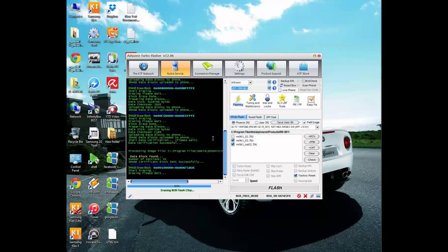Image resolution: width=448 pixels, height=252 pixels.
Task: Click stepper arrows next to Infineon row
Action: (269, 83)
